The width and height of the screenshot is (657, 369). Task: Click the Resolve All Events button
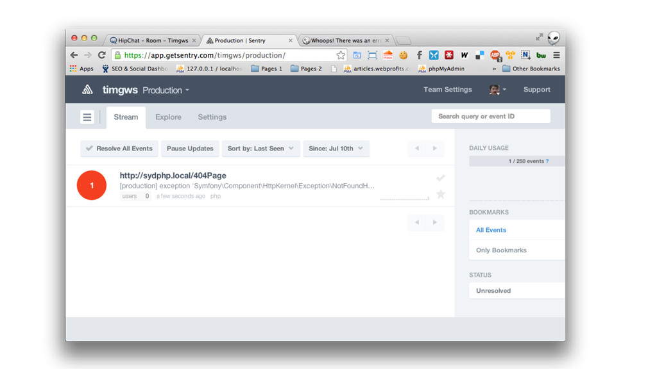(x=119, y=149)
